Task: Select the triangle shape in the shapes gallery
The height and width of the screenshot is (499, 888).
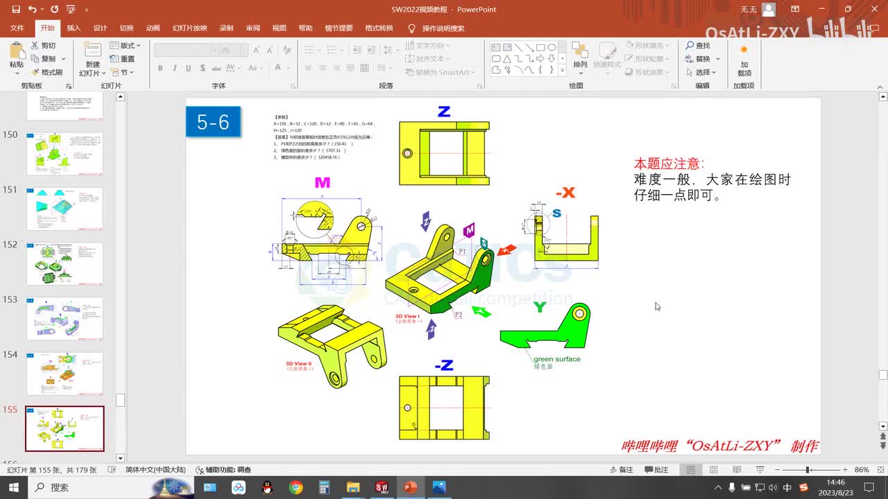Action: [508, 59]
